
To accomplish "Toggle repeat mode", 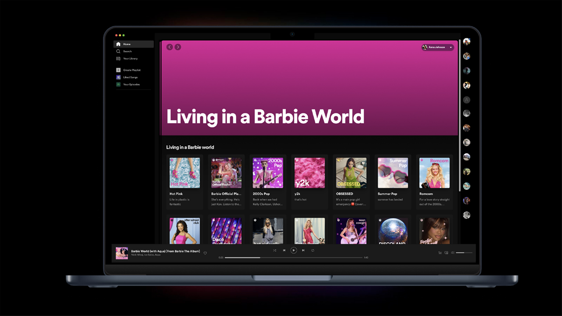I will (x=313, y=251).
